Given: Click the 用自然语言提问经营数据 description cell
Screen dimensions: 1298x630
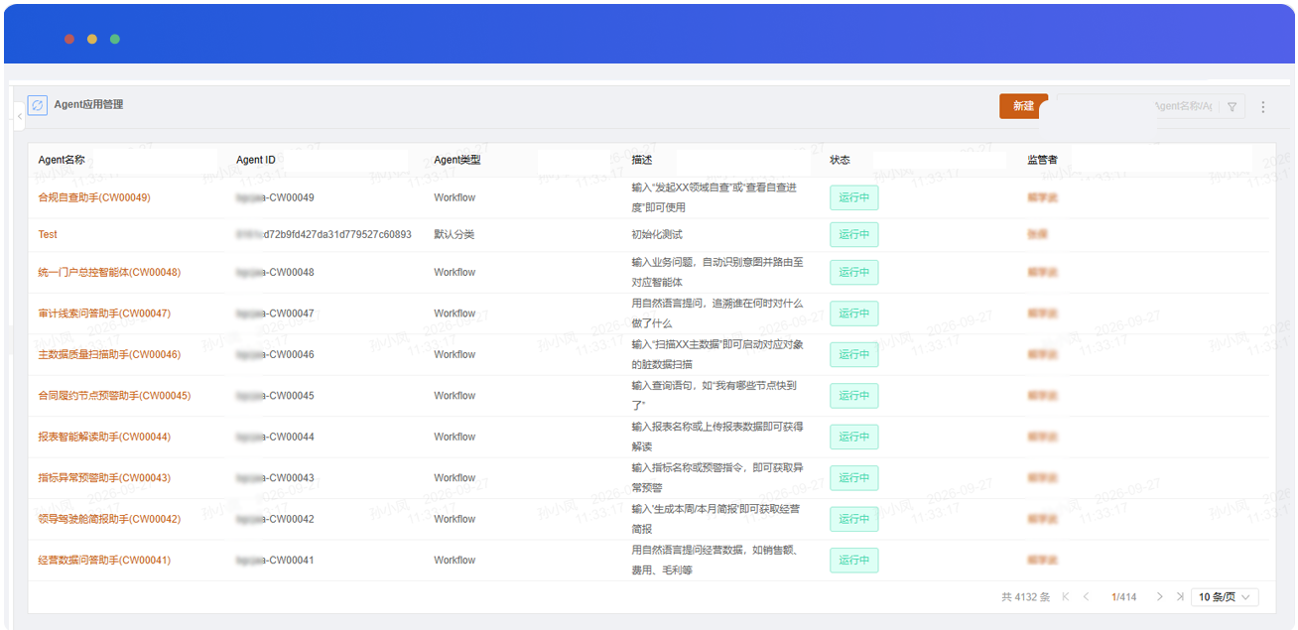Looking at the screenshot, I should coord(716,561).
